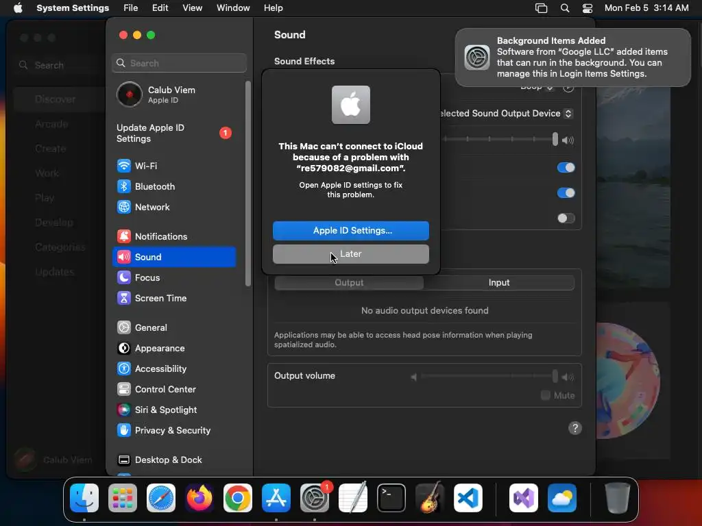Switch to the Output tab

point(349,283)
